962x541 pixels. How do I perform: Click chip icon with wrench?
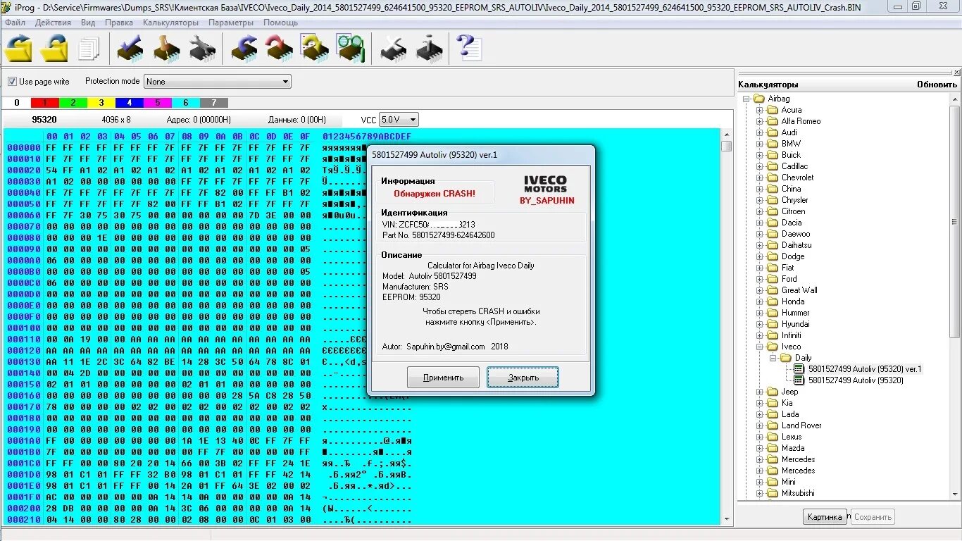click(202, 48)
